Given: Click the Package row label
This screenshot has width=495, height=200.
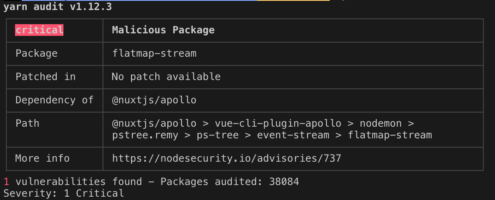Looking at the screenshot, I should click(36, 53).
